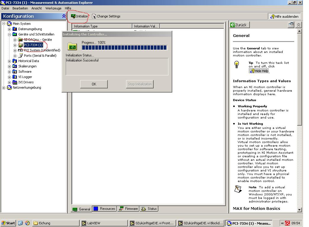Image resolution: width=309 pixels, height=227 pixels.
Task: Click the Skalierungen icon
Action: coord(15,66)
